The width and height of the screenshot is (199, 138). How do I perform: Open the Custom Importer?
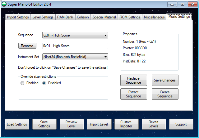127,124
